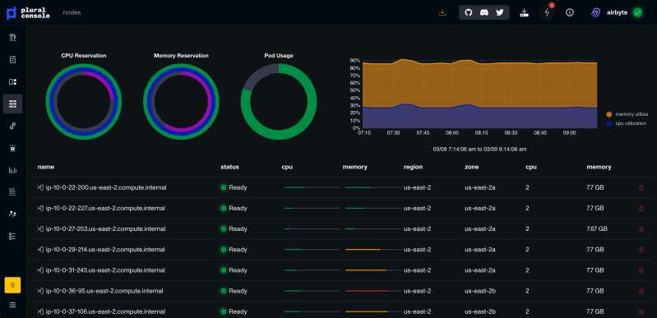Delete node ip-10-0-36-95 with trash icon

coord(641,291)
